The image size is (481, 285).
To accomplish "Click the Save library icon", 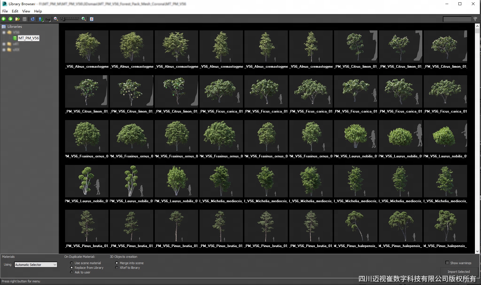I will [25, 19].
